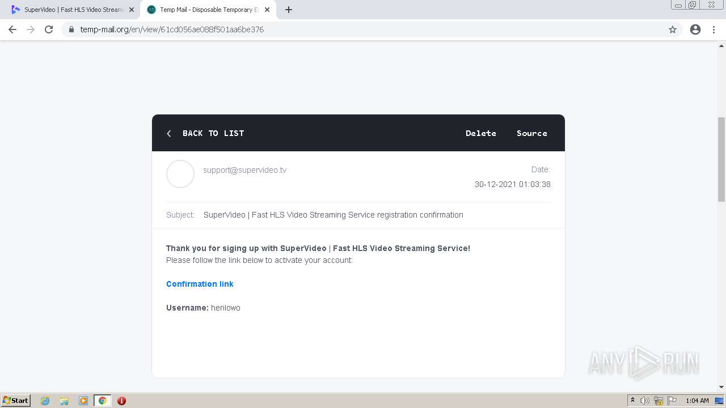726x408 pixels.
Task: Open the media player taskbar icon
Action: 83,401
